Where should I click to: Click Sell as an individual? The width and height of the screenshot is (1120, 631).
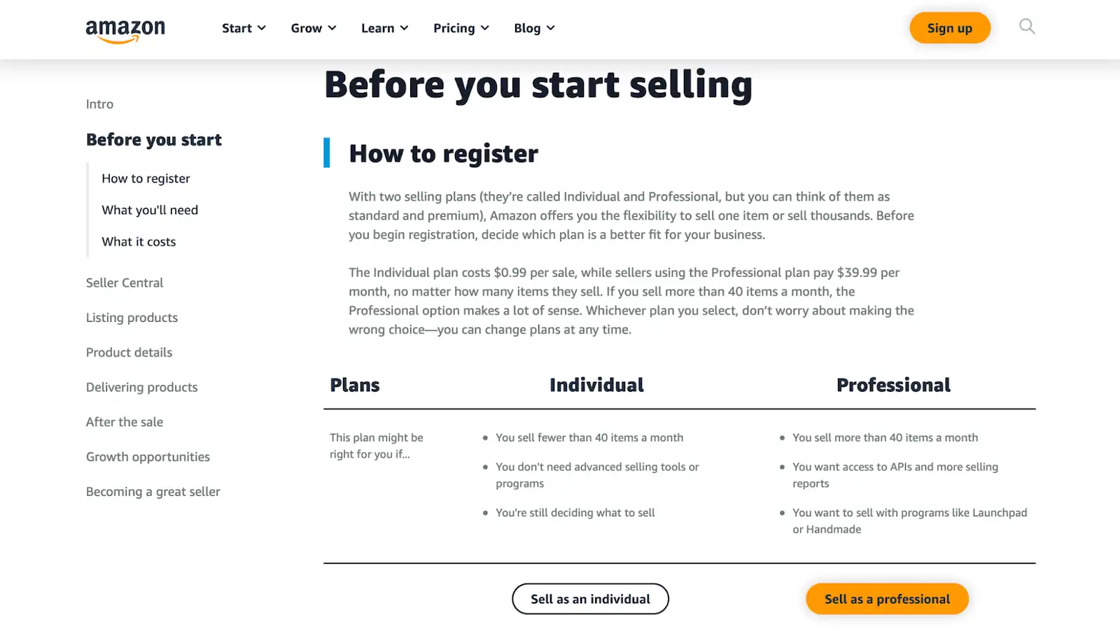point(590,598)
